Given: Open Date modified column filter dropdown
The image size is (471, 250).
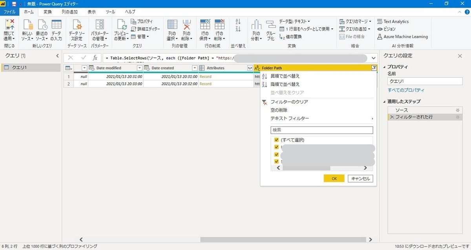Looking at the screenshot, I should (139, 68).
